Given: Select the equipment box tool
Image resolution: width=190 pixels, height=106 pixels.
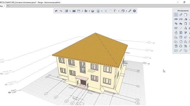Looking at the screenshot, I should [181, 33].
